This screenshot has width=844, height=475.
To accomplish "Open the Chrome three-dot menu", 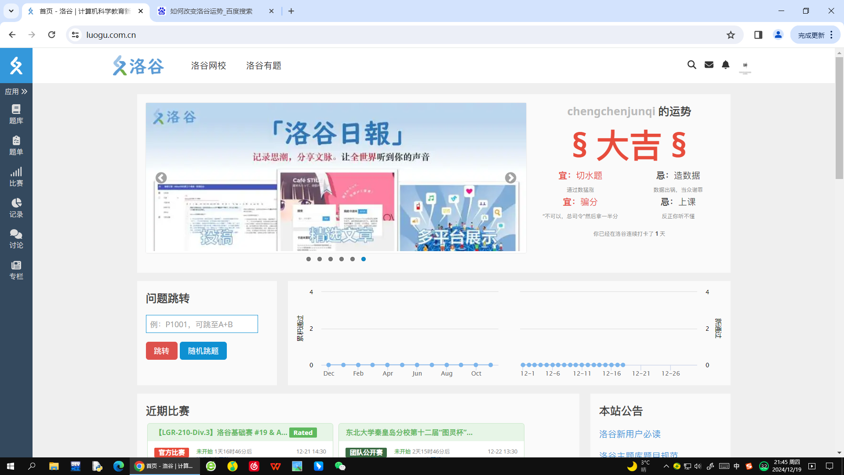I will click(831, 35).
